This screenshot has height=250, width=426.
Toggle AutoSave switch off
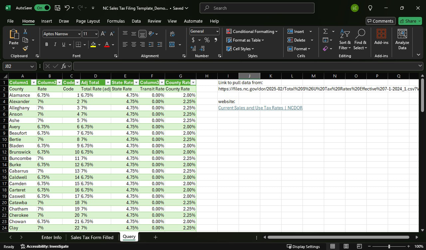(42, 8)
